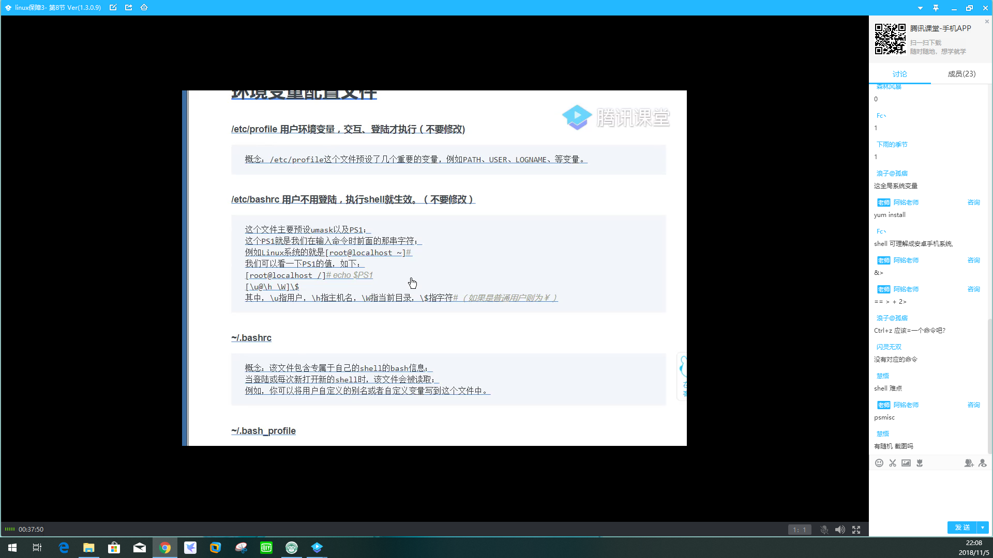Pin the window on top
This screenshot has width=993, height=558.
click(936, 8)
